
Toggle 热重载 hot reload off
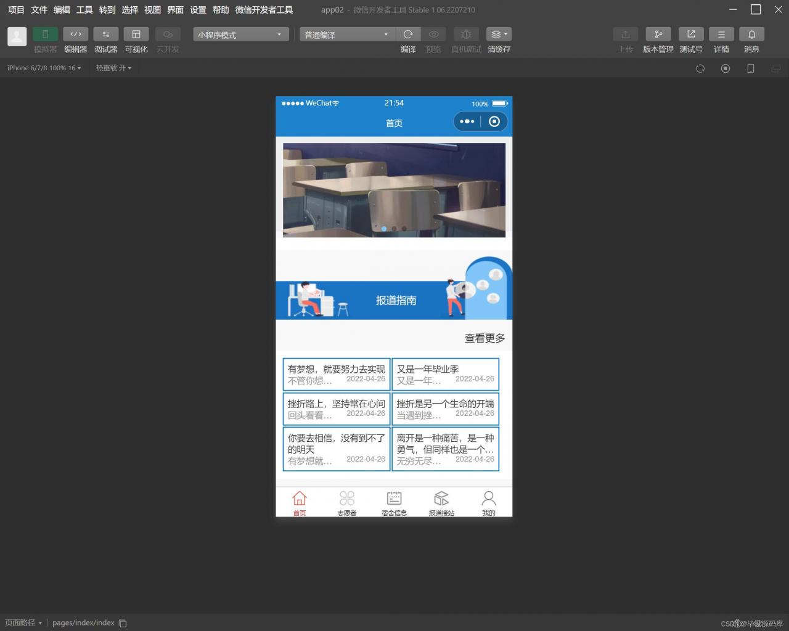click(x=113, y=68)
